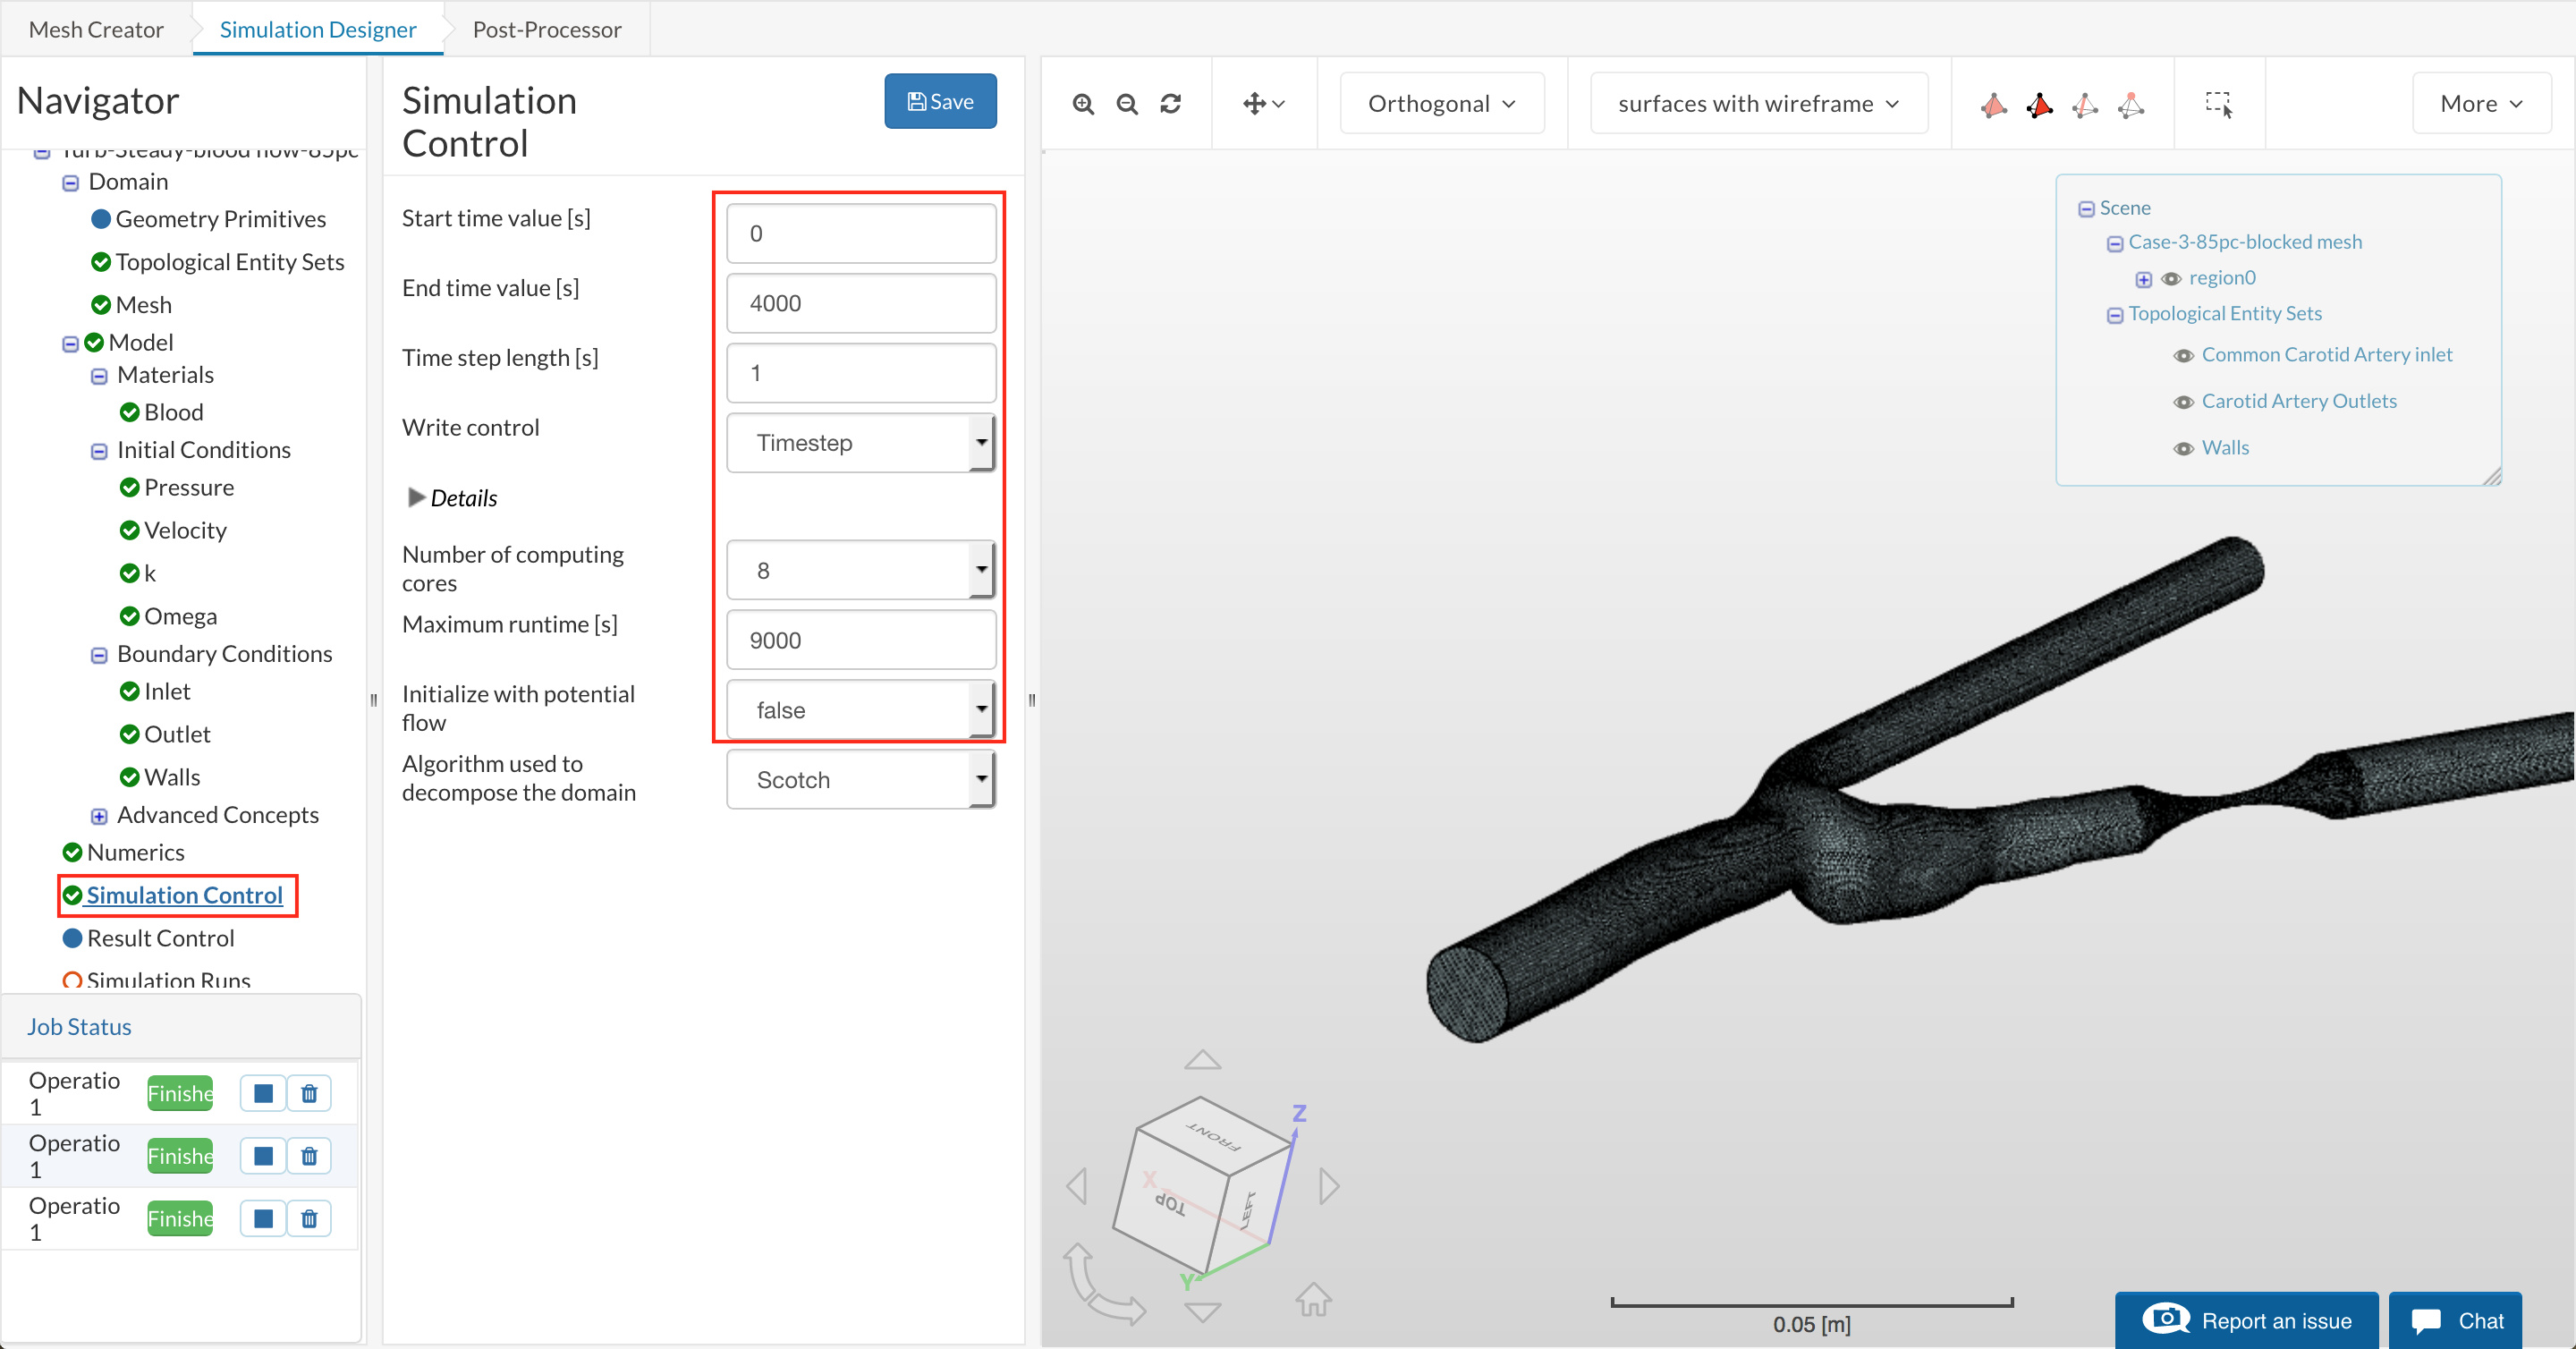Switch to the Mesh Creator tab
Screen dimensions: 2576x1349
pyautogui.click(x=96, y=29)
